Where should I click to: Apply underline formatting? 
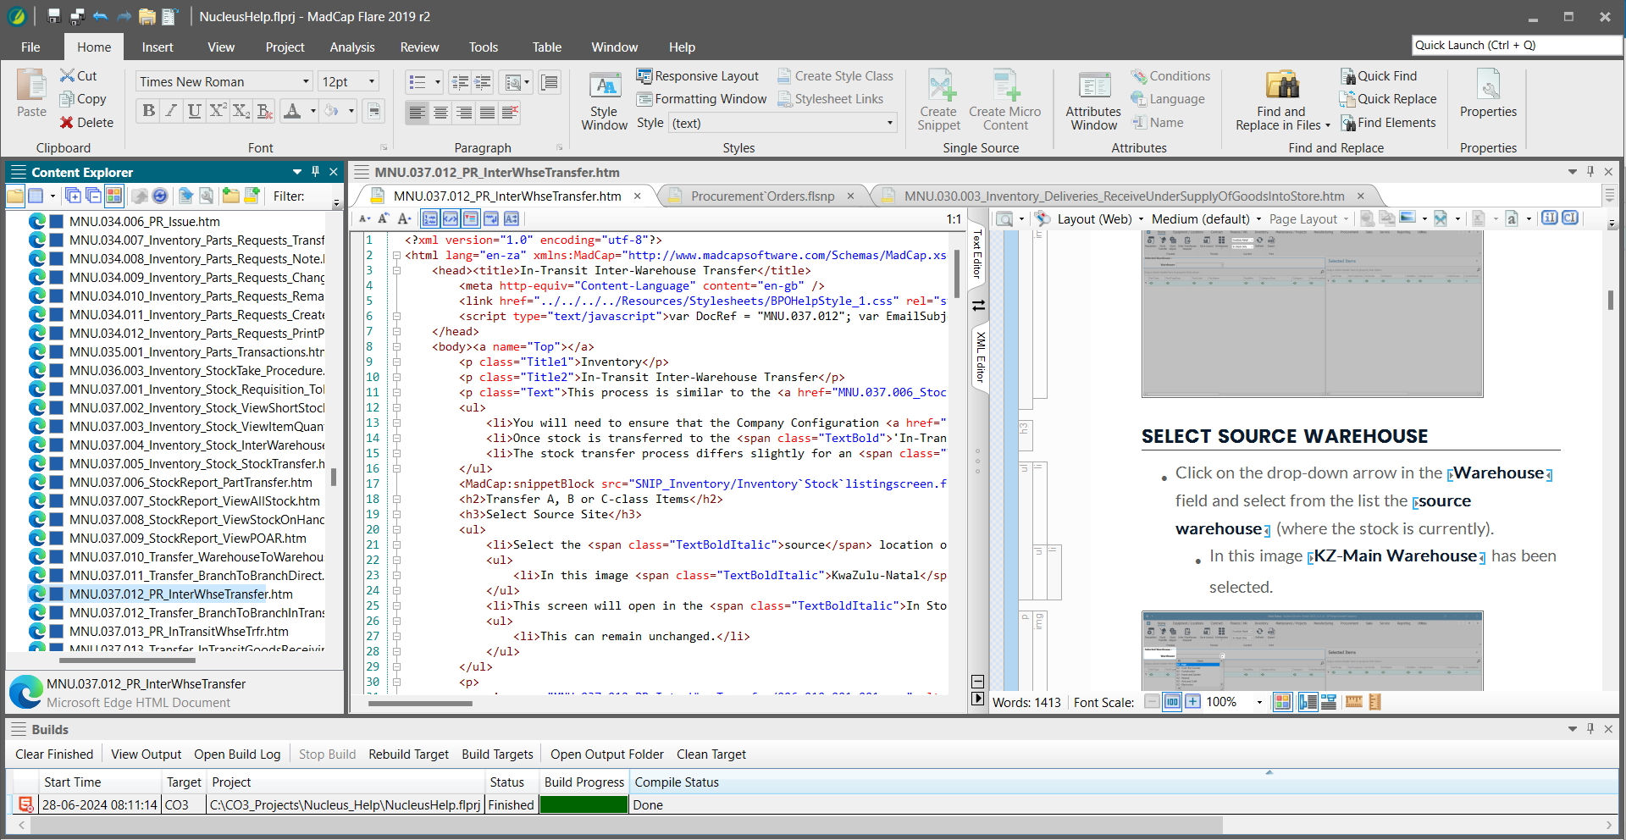click(x=194, y=111)
